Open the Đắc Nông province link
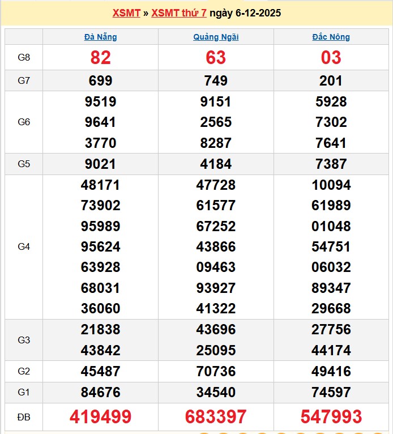 coord(331,37)
